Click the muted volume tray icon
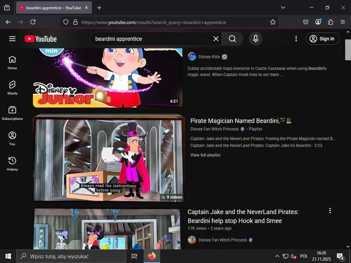This screenshot has height=263, width=351. [293, 256]
